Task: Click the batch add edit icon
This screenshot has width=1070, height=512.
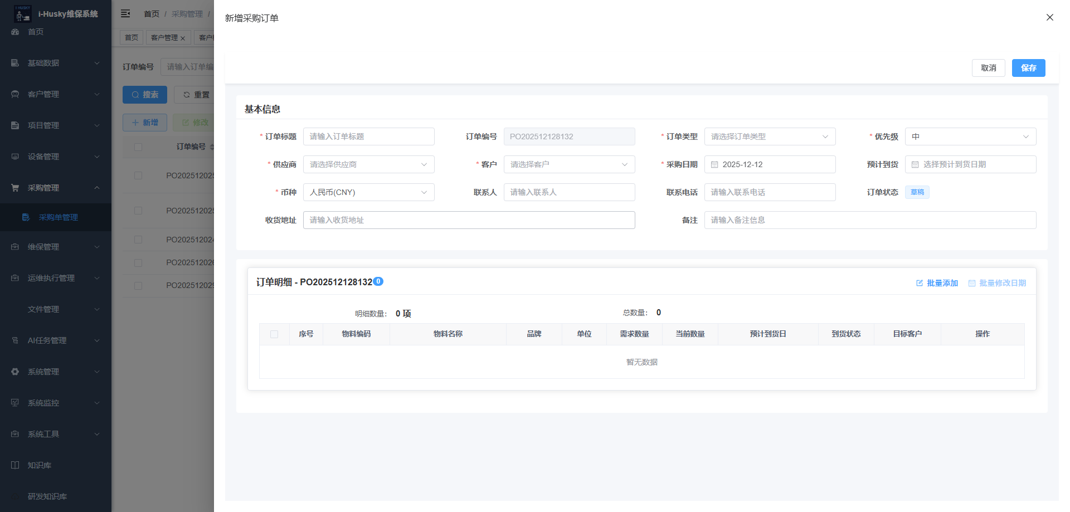Action: (x=920, y=283)
